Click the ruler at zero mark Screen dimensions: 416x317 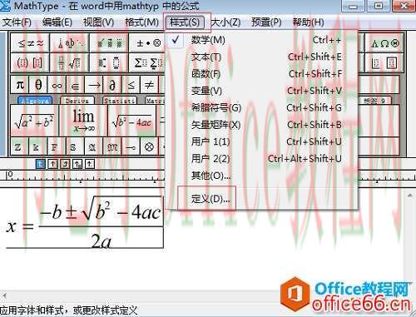pyautogui.click(x=10, y=176)
